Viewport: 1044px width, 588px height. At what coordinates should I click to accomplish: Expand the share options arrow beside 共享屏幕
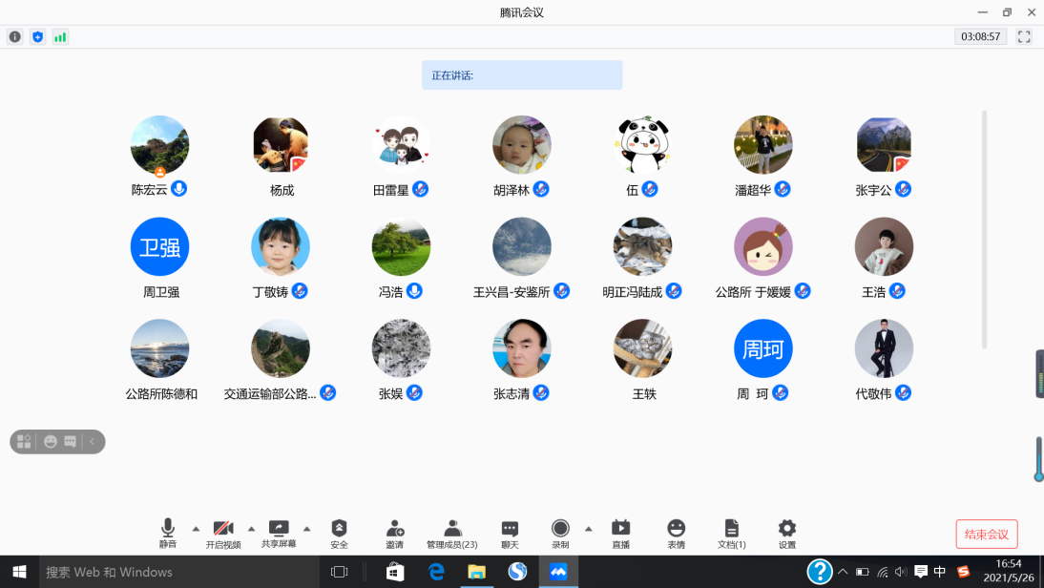(x=307, y=530)
